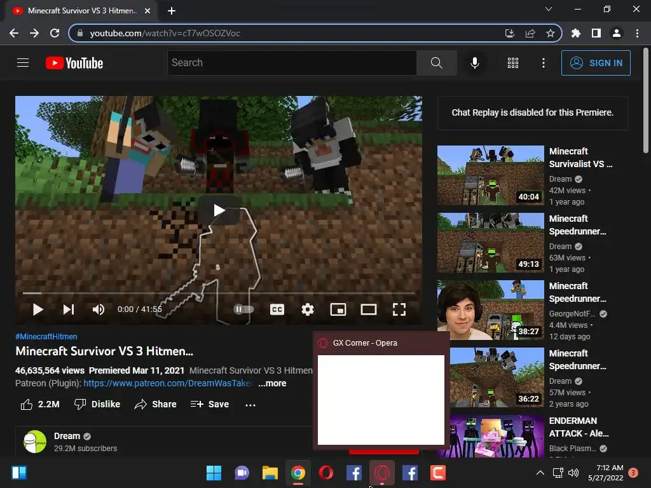The width and height of the screenshot is (651, 488).
Task: Share this page from the address bar
Action: [530, 33]
